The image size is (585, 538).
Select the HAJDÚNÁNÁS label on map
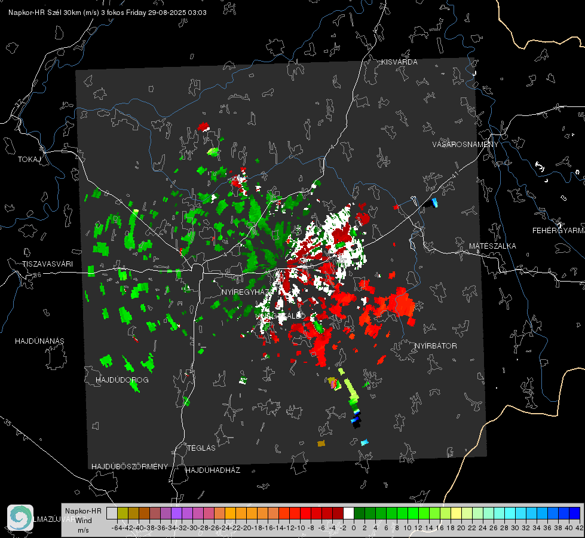click(39, 341)
